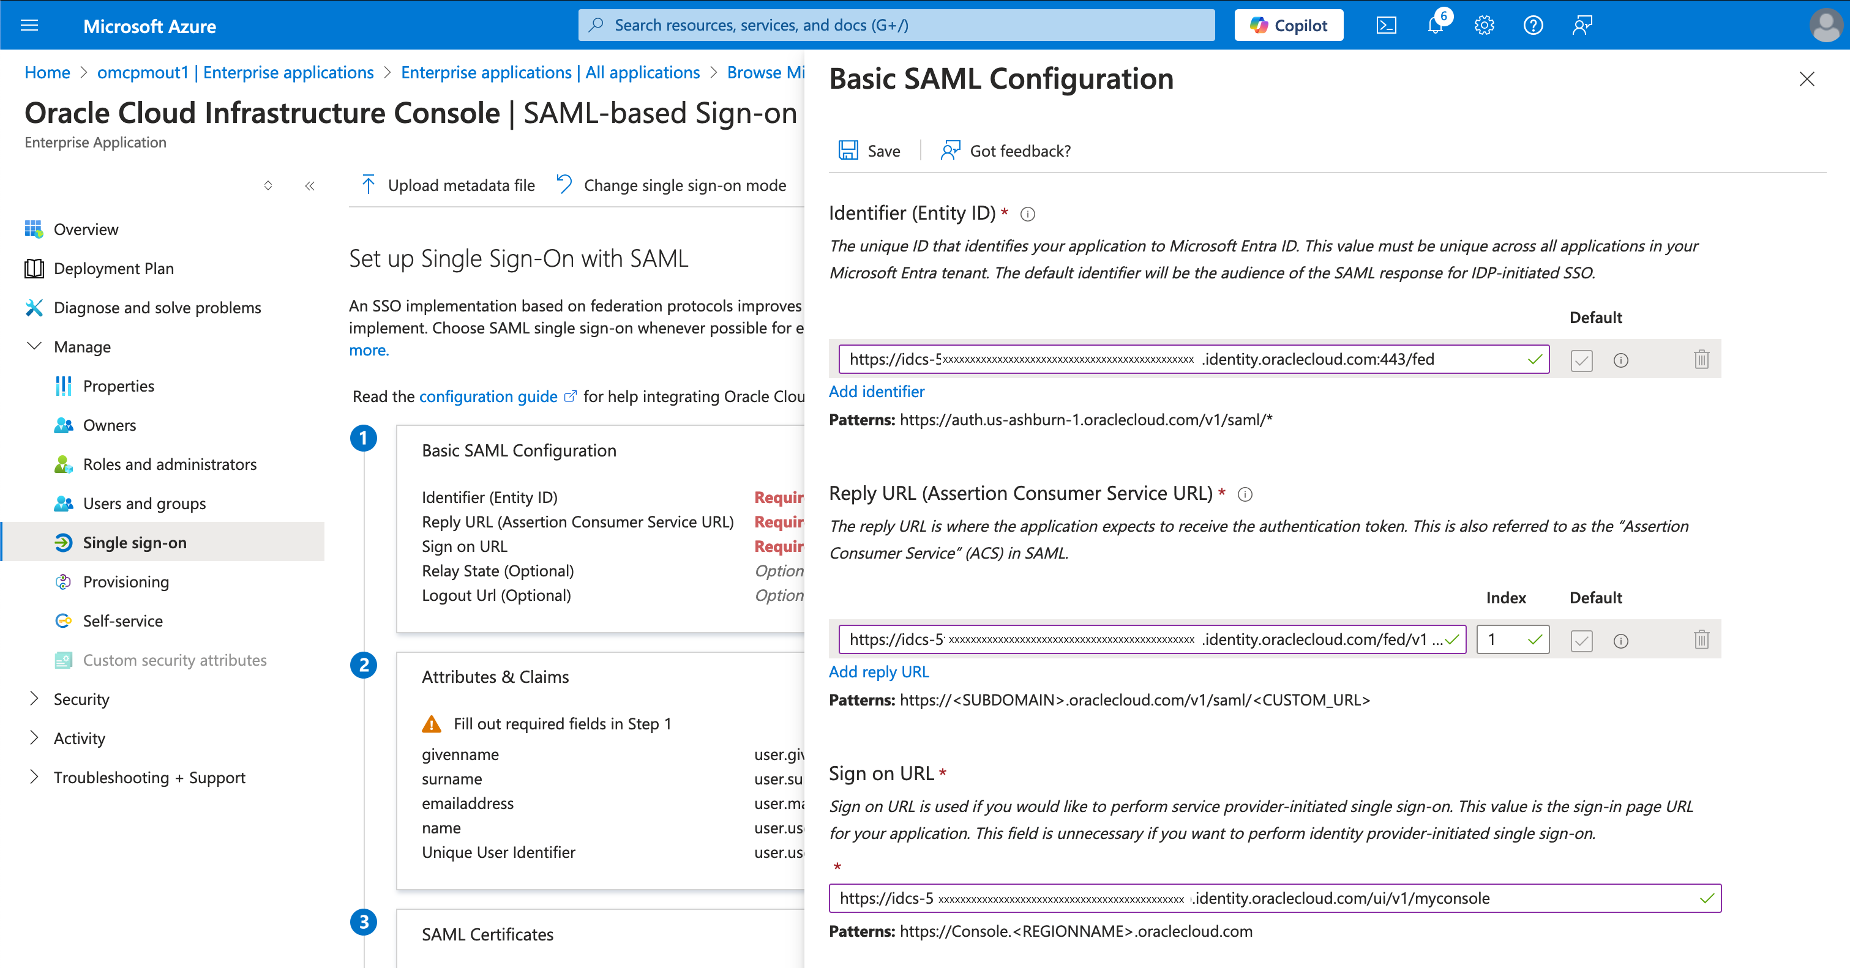Click the Change single sign-on mode icon
Screen dimensions: 1850x968
[564, 184]
